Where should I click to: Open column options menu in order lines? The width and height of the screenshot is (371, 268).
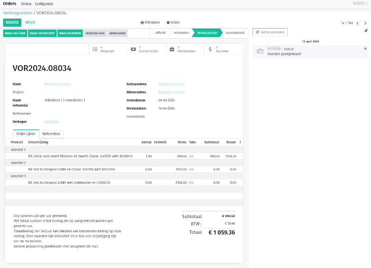240,142
